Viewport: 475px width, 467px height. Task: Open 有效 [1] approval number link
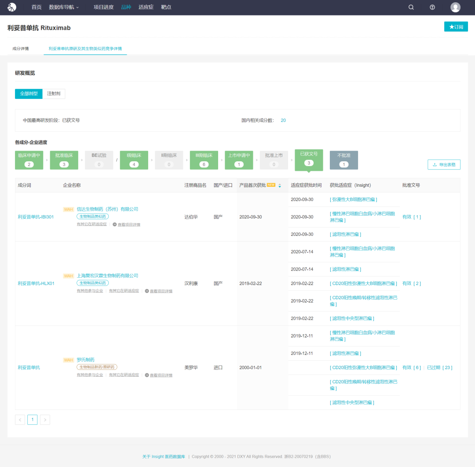411,217
